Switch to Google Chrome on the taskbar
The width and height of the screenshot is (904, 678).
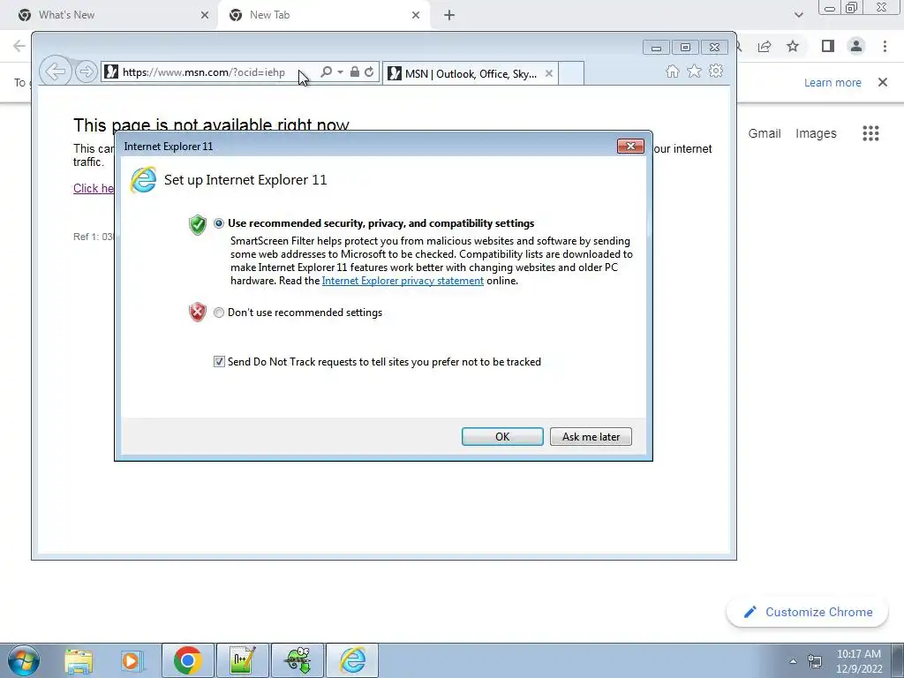[x=187, y=660]
